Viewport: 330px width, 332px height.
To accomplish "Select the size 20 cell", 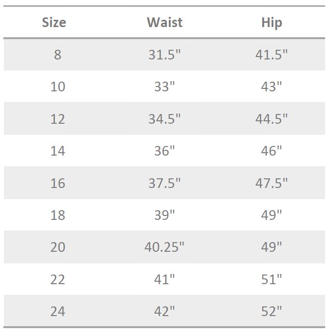I will [x=58, y=247].
